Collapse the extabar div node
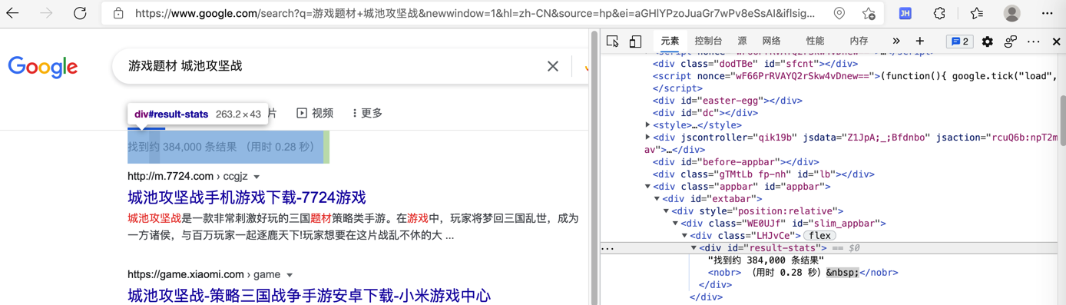The width and height of the screenshot is (1066, 305). 657,198
